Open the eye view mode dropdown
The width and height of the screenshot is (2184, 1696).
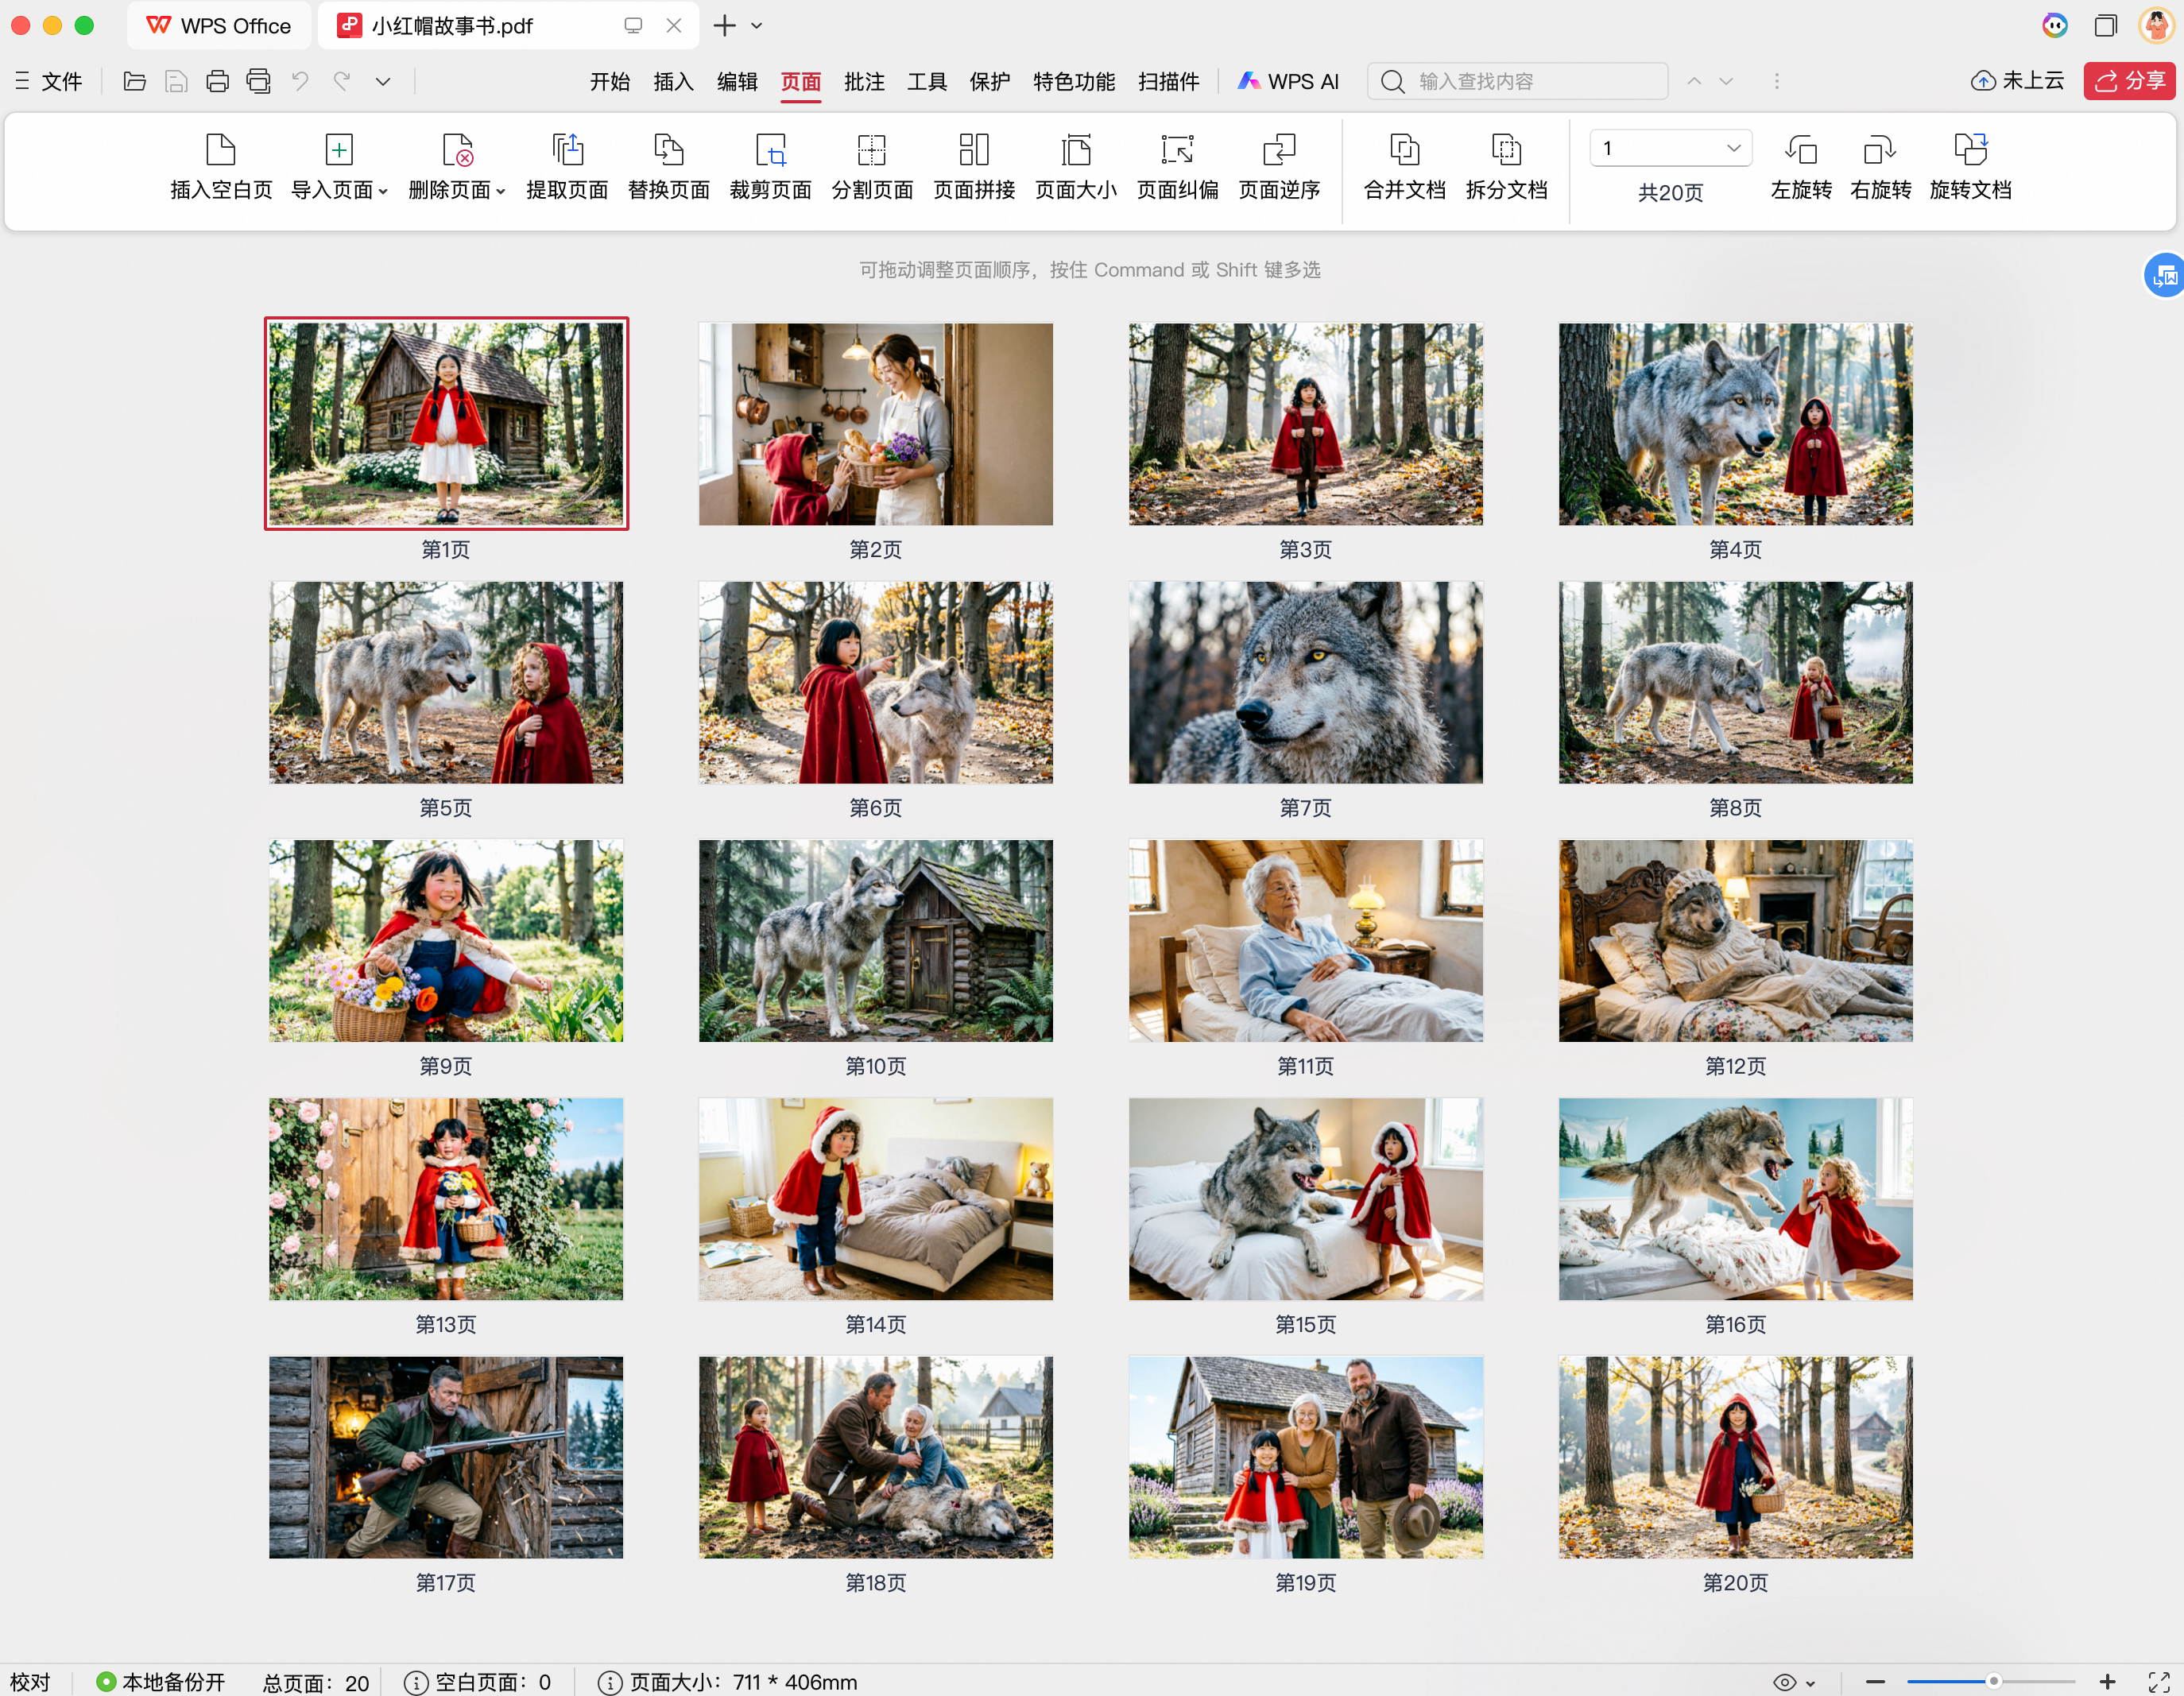click(x=1794, y=1682)
